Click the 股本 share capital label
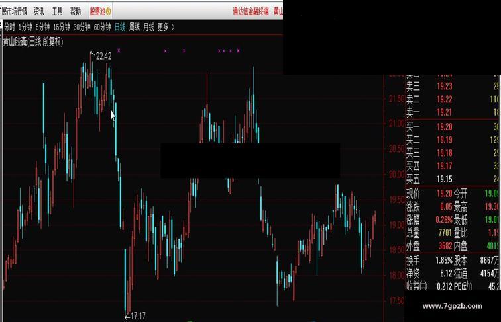This screenshot has width=501, height=322. (x=461, y=261)
